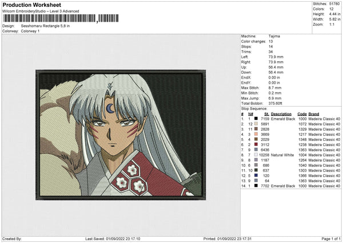
Task: Click the 'Created By:' footer label
Action: click(x=12, y=238)
